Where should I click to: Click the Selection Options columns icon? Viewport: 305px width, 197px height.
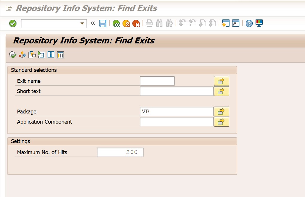[61, 55]
